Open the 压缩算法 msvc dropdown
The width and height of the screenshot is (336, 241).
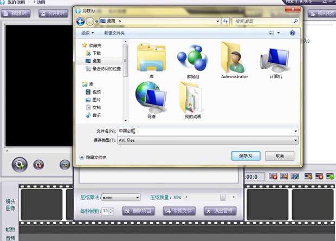click(x=137, y=198)
